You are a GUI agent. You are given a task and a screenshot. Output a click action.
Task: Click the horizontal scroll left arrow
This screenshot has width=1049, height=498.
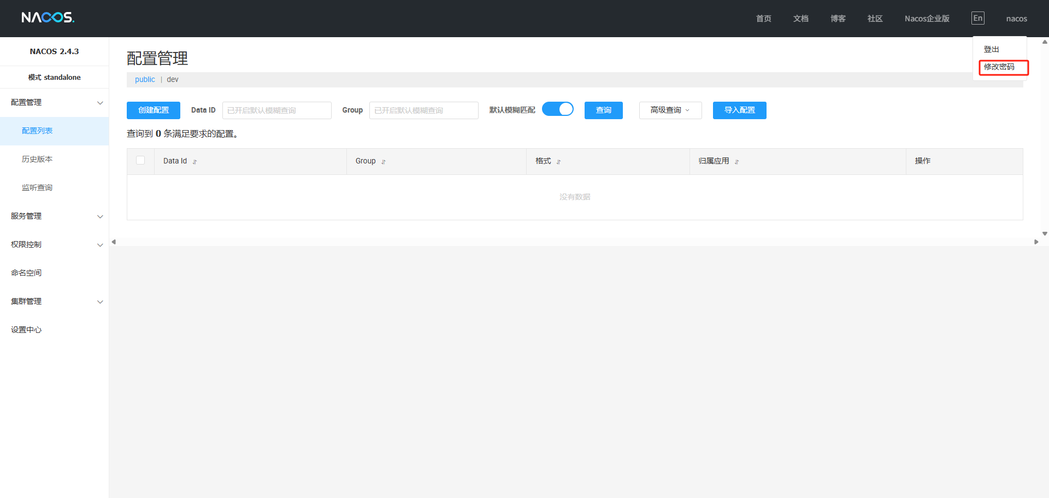point(114,242)
